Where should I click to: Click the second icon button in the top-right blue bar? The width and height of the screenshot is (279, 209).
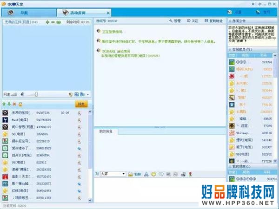pos(263,12)
